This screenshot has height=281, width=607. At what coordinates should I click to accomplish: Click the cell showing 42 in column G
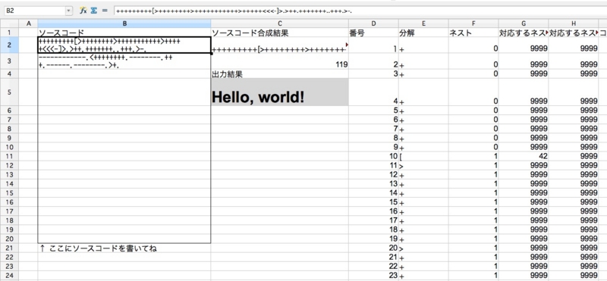524,156
